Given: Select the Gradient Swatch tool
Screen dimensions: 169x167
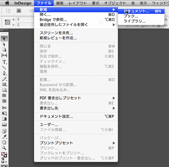Looking at the screenshot, I should [4, 119].
